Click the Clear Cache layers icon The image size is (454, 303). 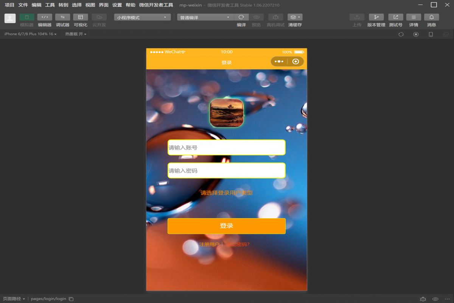point(295,17)
